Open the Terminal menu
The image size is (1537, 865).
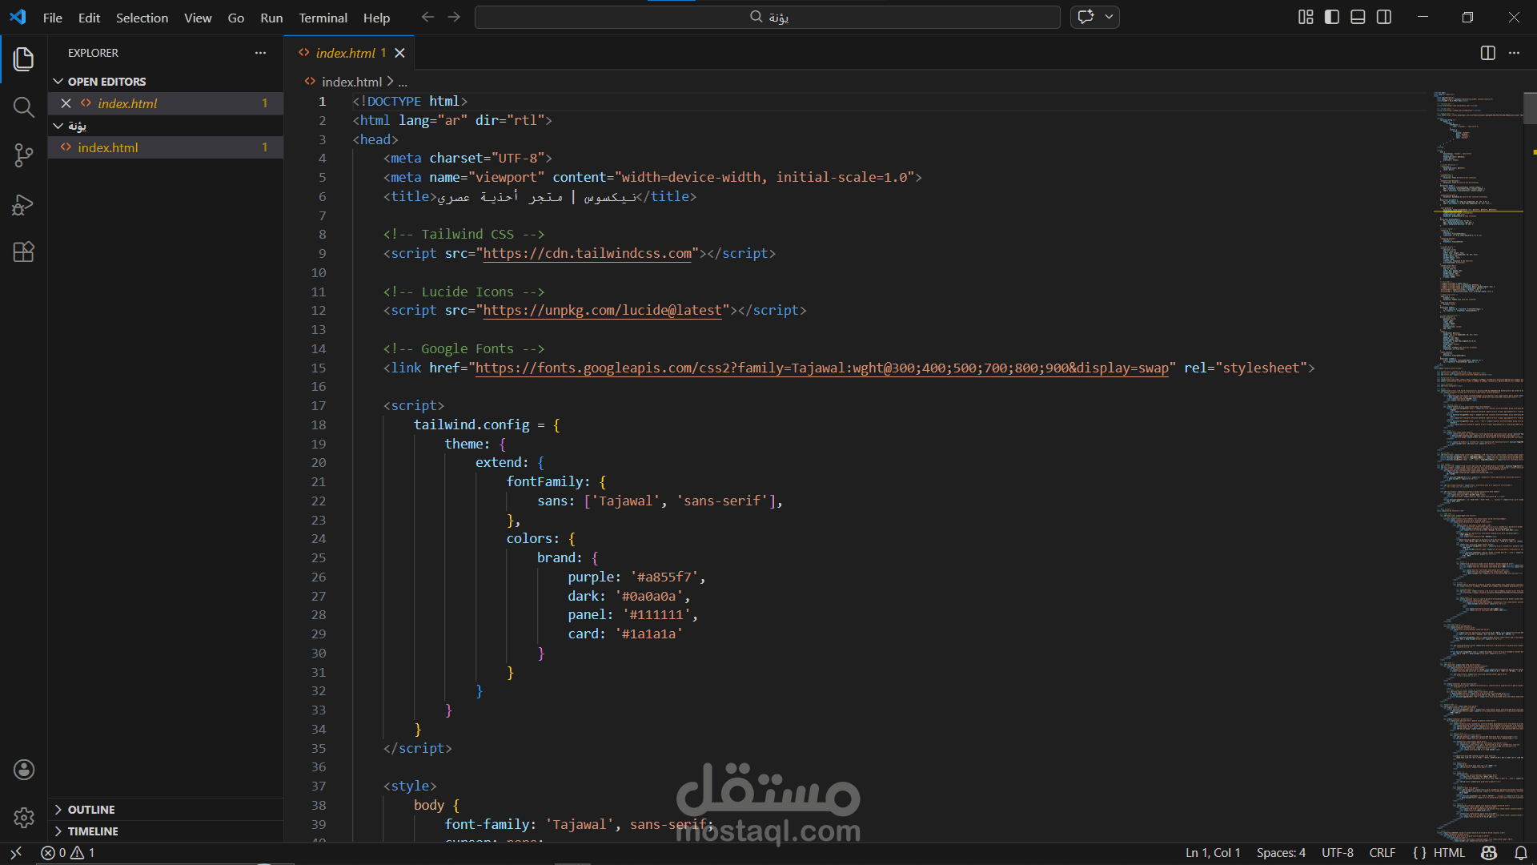(323, 18)
